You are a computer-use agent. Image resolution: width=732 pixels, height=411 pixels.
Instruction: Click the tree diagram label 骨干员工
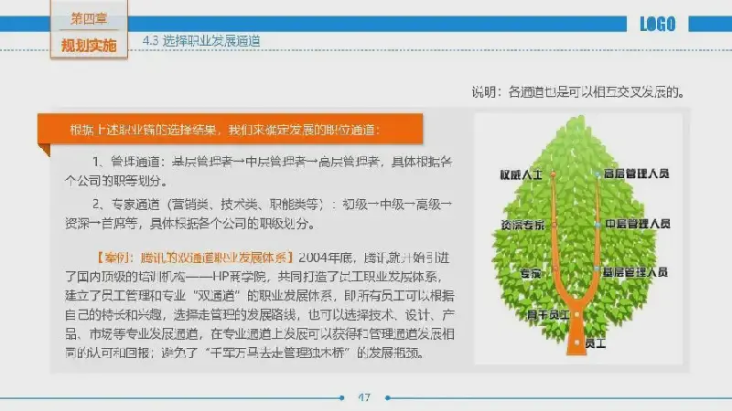pos(548,315)
